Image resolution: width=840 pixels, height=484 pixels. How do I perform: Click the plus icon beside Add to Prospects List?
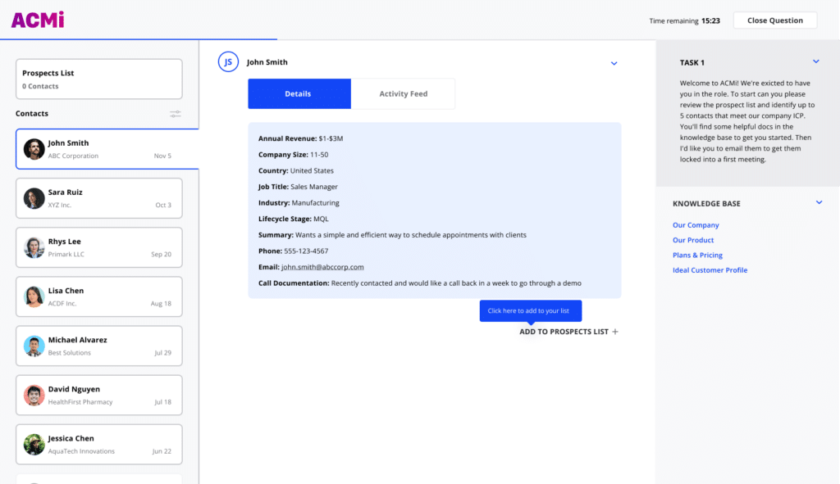click(x=615, y=332)
